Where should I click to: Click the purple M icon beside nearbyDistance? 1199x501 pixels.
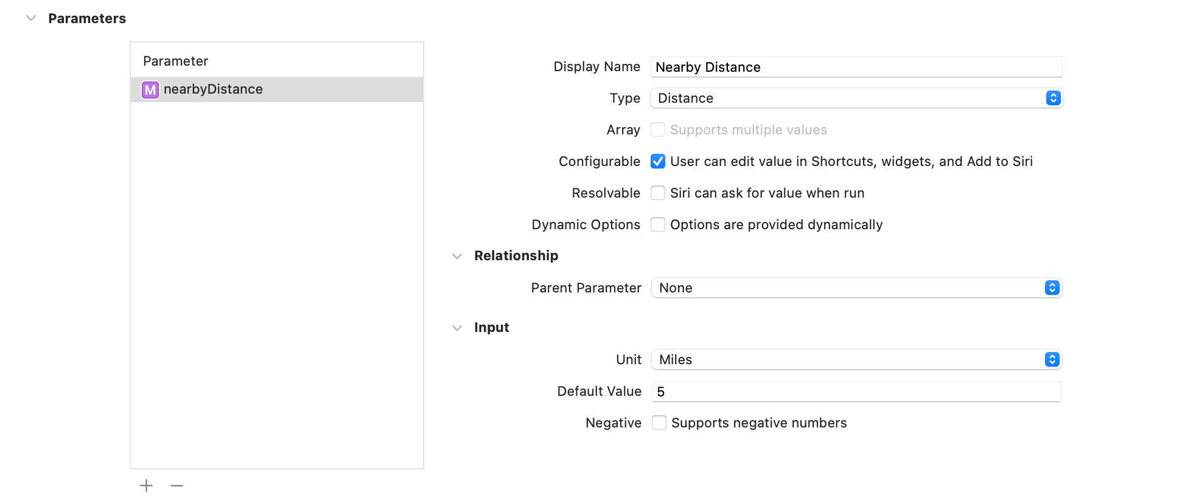pos(150,90)
